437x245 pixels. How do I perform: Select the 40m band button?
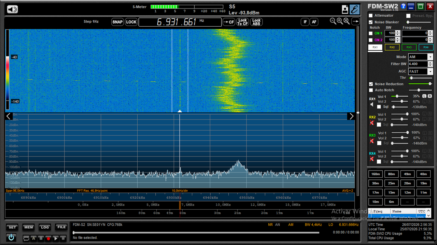click(423, 174)
